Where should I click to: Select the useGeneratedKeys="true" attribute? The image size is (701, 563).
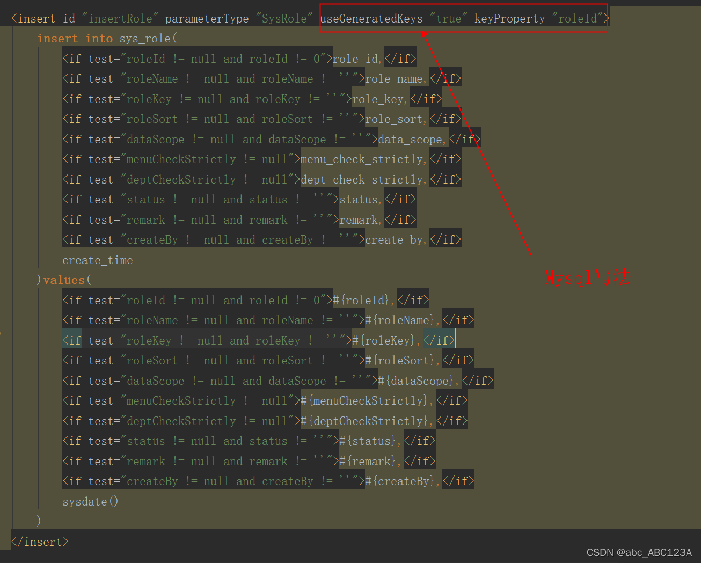pos(393,19)
